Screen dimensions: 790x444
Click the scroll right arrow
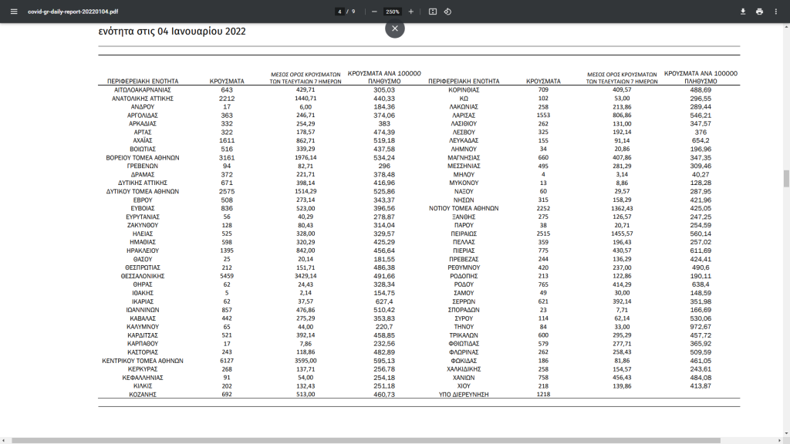tap(778, 440)
